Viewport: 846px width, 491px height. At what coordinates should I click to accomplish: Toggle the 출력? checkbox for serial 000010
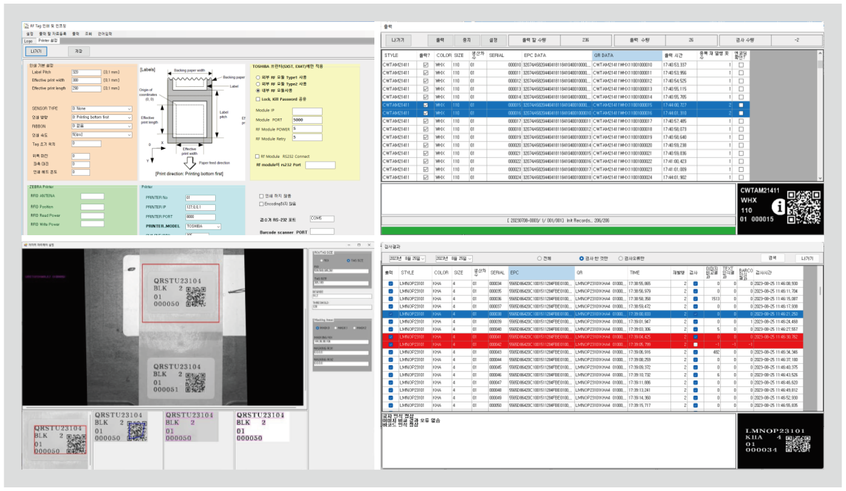[x=425, y=65]
